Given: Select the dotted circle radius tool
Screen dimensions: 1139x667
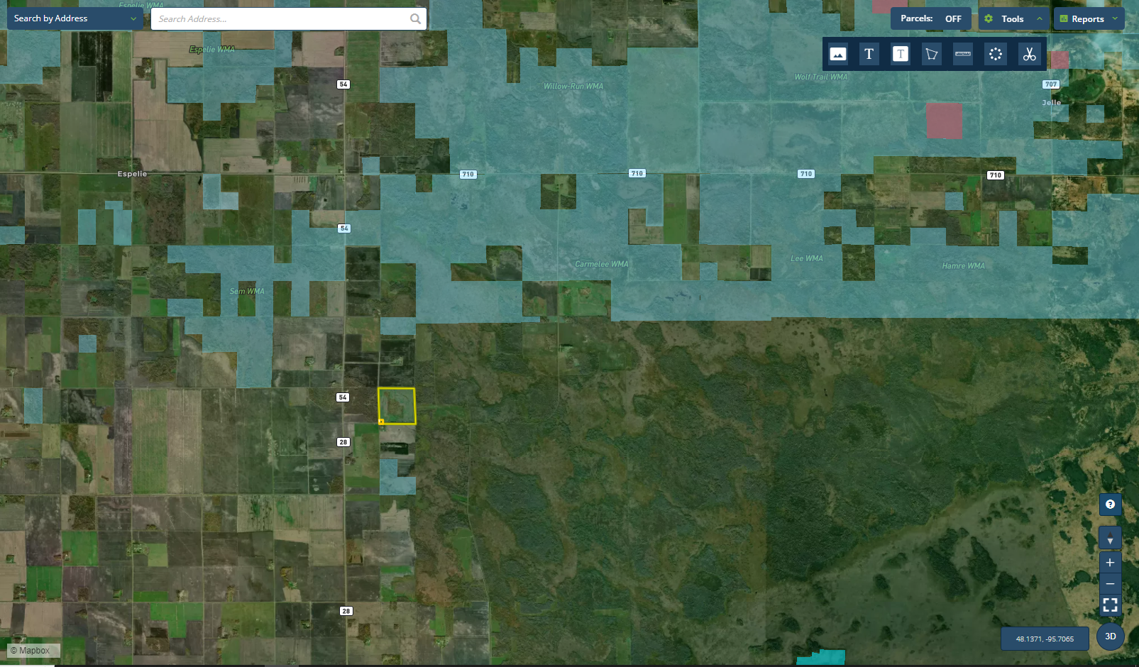Looking at the screenshot, I should click(x=995, y=54).
